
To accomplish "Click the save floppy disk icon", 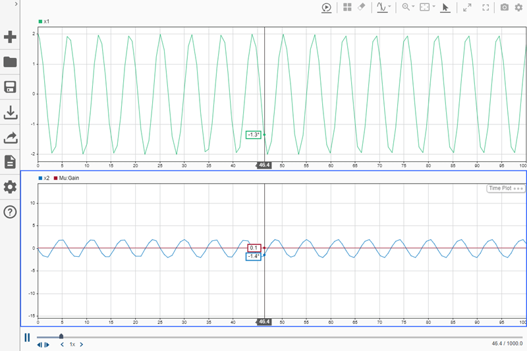I will pyautogui.click(x=10, y=87).
